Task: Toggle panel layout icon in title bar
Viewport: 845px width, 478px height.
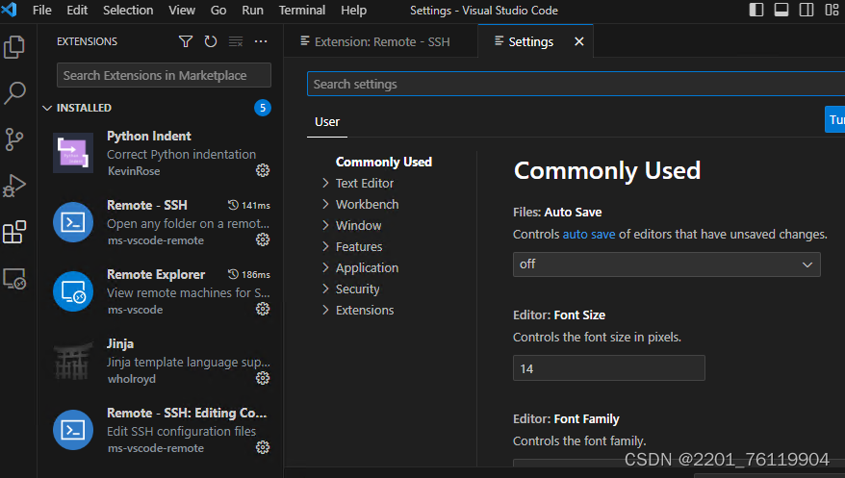Action: pos(781,11)
